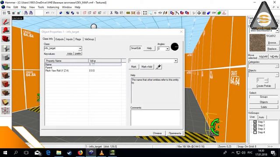The image size is (280, 157).
Task: Click the Create Prefab button
Action: 263,86
